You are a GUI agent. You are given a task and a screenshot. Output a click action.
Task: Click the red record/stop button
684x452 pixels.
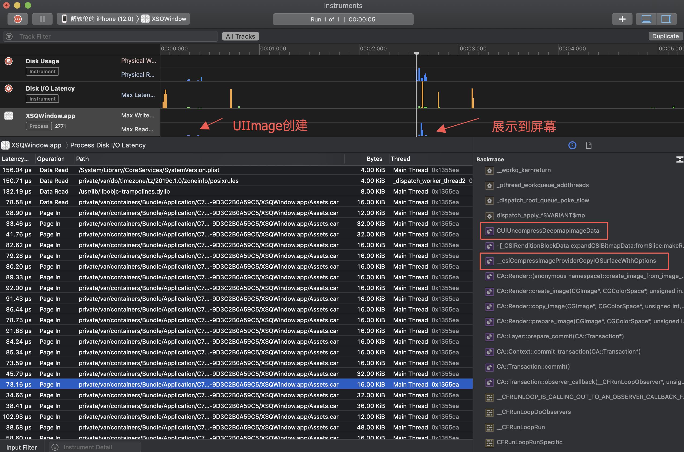click(x=18, y=19)
